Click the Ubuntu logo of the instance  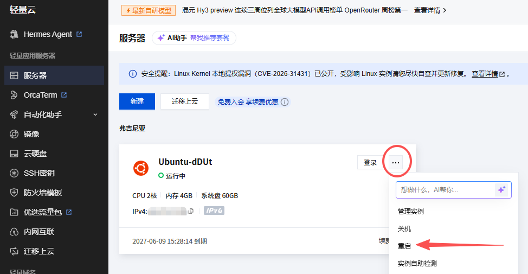[x=141, y=168]
